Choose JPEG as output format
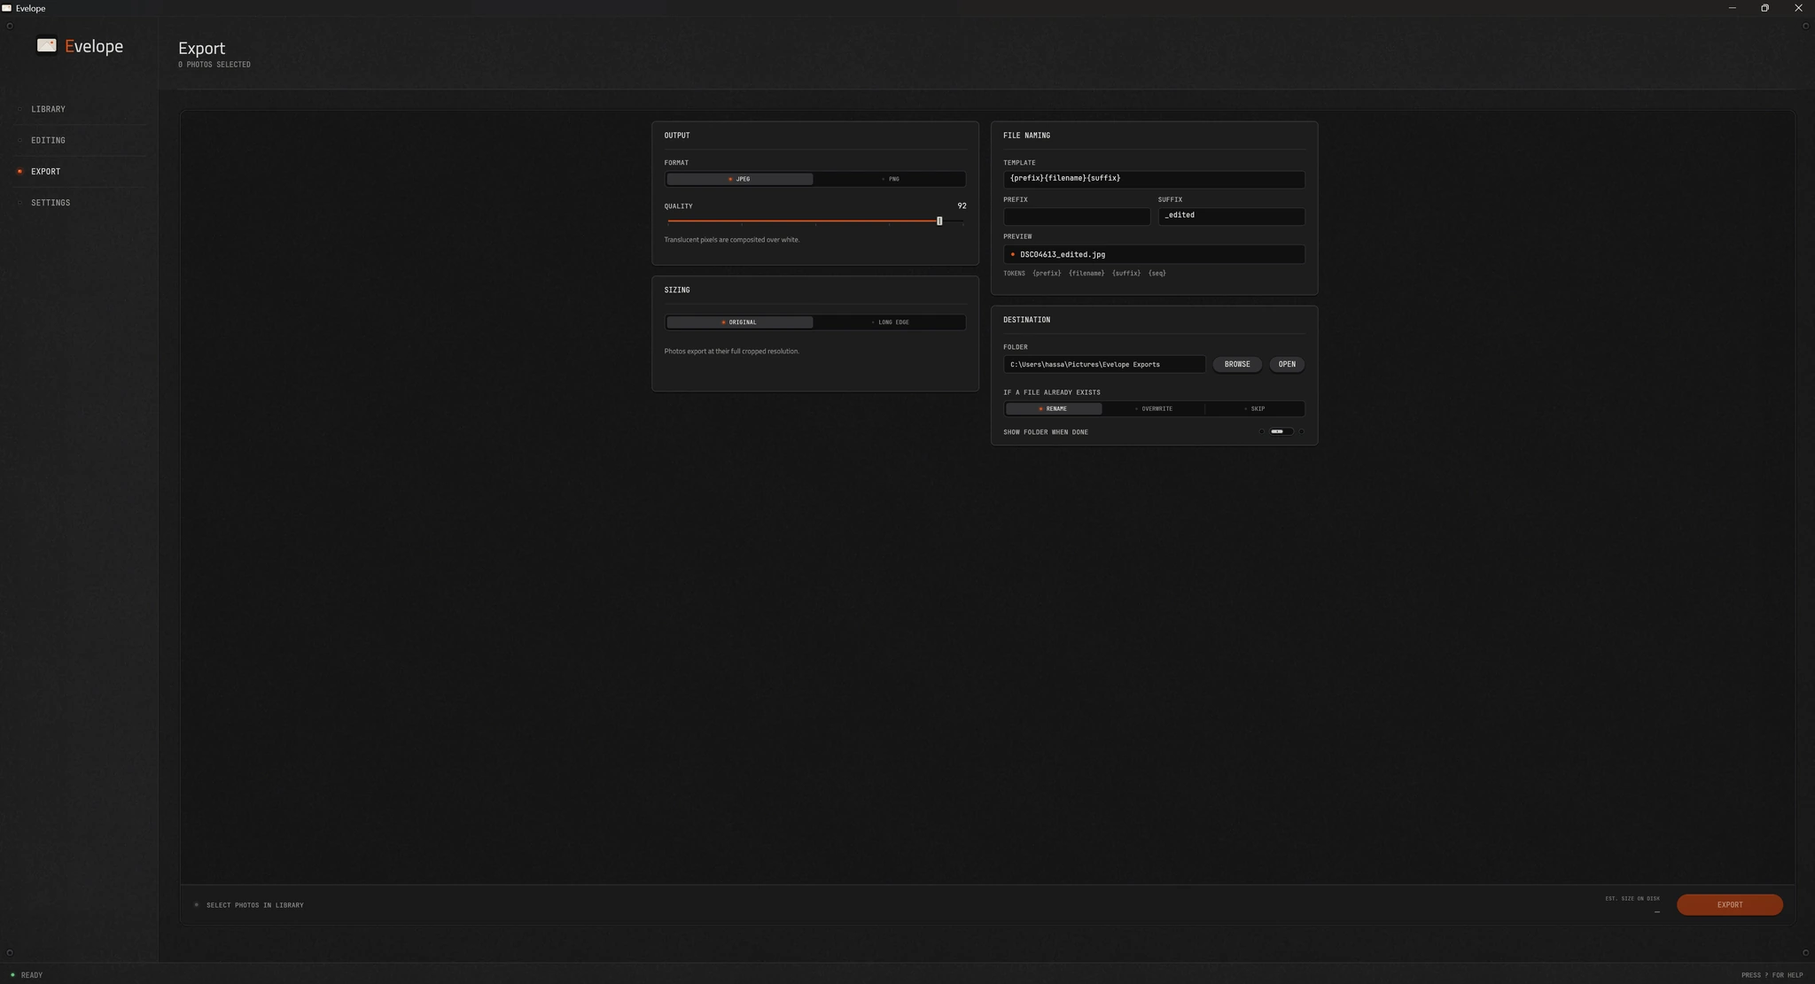 point(739,179)
